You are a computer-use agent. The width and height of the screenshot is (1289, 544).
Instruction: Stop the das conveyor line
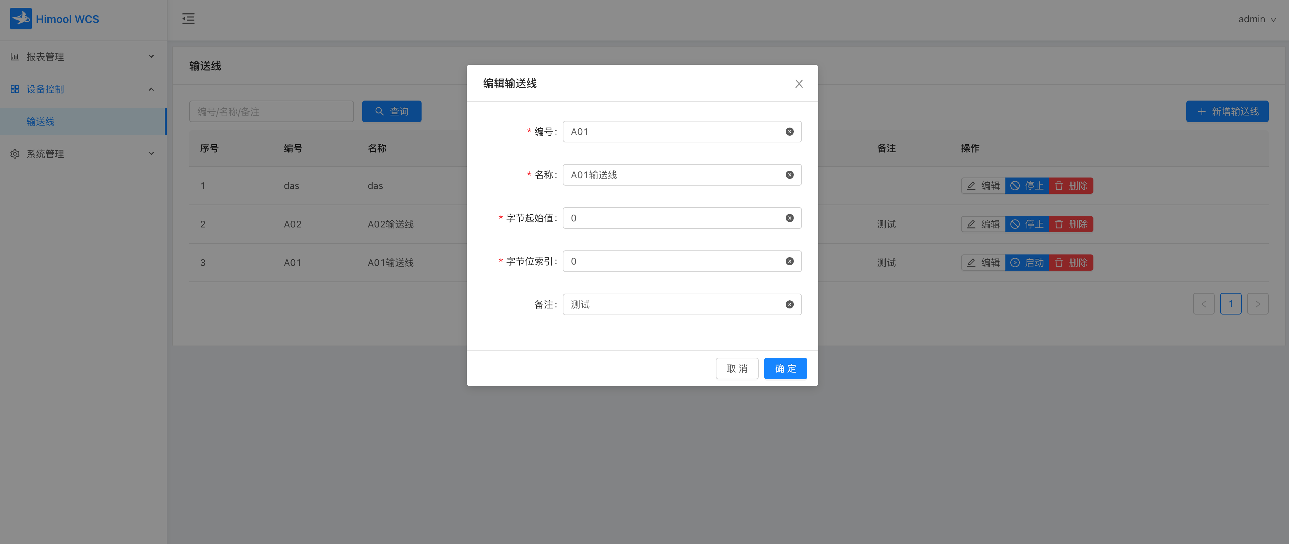tap(1027, 186)
